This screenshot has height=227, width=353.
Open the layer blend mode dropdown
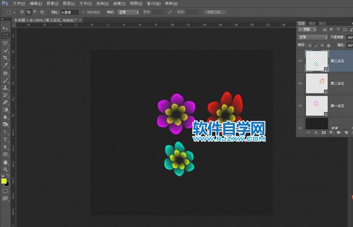click(x=313, y=37)
